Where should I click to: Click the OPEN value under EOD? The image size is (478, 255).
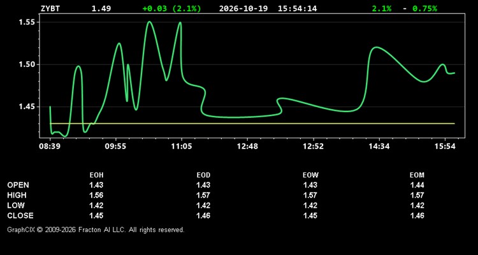[x=203, y=185]
